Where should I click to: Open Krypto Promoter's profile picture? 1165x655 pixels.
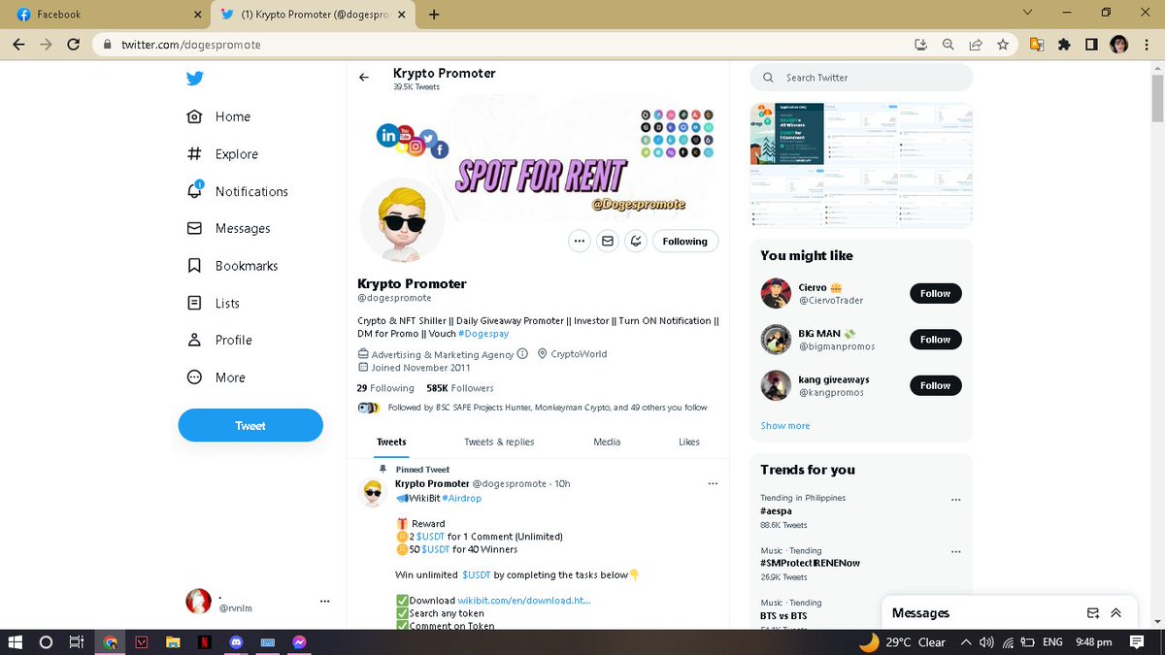pyautogui.click(x=402, y=222)
